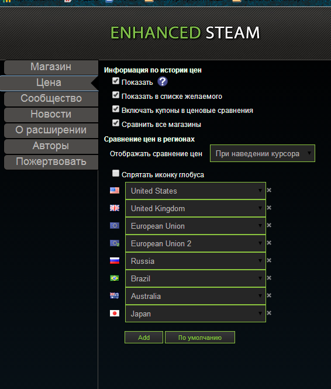Image resolution: width=331 pixels, height=389 pixels.
Task: Open the United Kingdom region dropdown
Action: pos(196,208)
